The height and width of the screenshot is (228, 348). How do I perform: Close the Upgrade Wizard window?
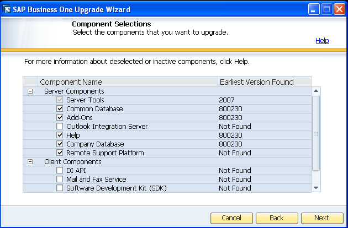point(339,9)
